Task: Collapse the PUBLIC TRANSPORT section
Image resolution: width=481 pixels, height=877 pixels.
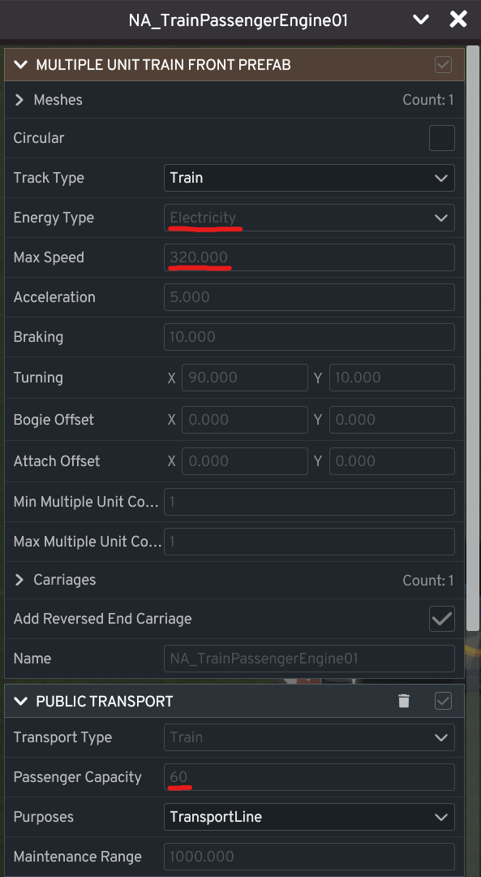Action: [x=20, y=700]
